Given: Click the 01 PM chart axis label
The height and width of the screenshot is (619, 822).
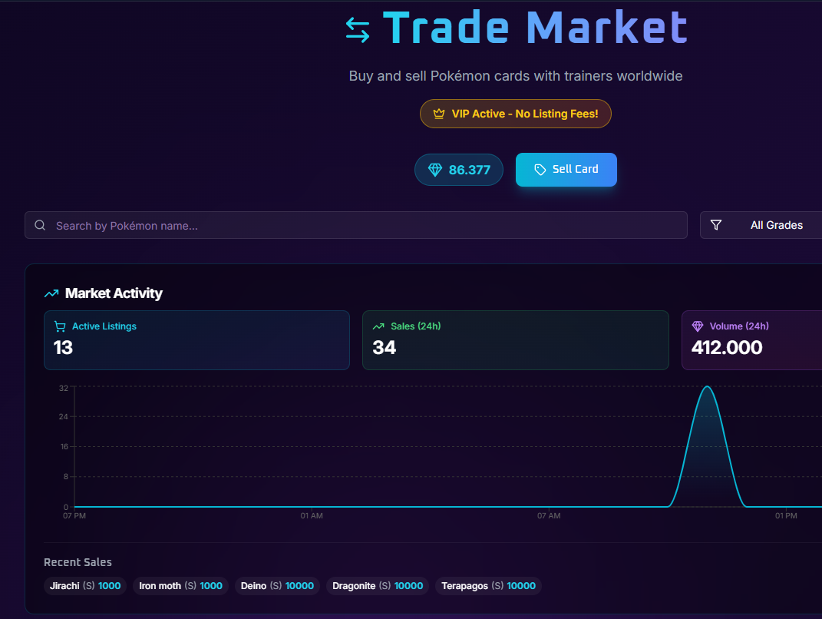Looking at the screenshot, I should point(786,515).
